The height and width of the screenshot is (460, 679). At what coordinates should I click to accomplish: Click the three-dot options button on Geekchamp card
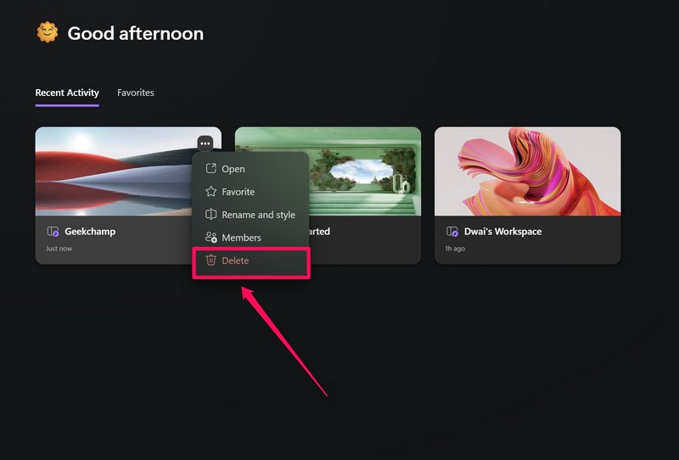205,143
